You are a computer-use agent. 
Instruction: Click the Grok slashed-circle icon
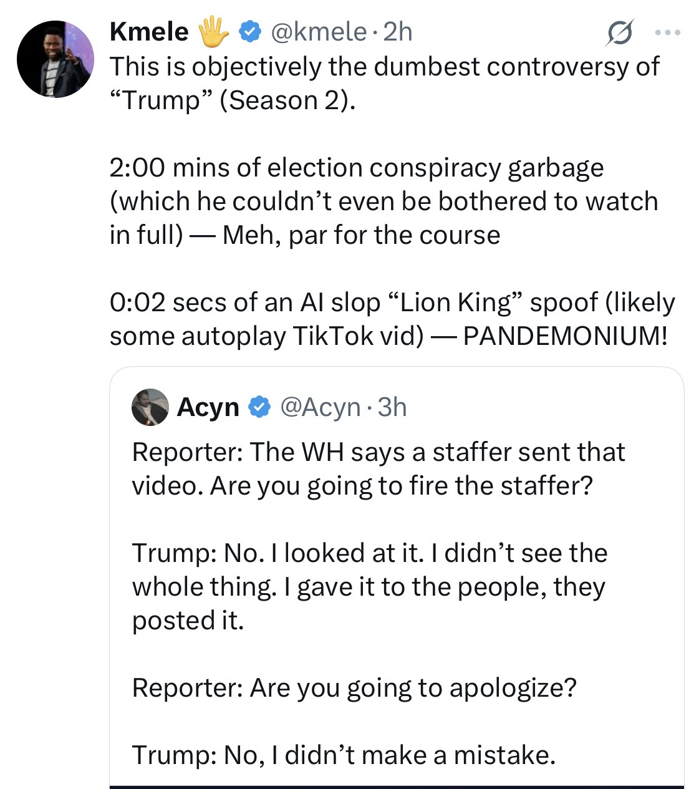pyautogui.click(x=619, y=32)
